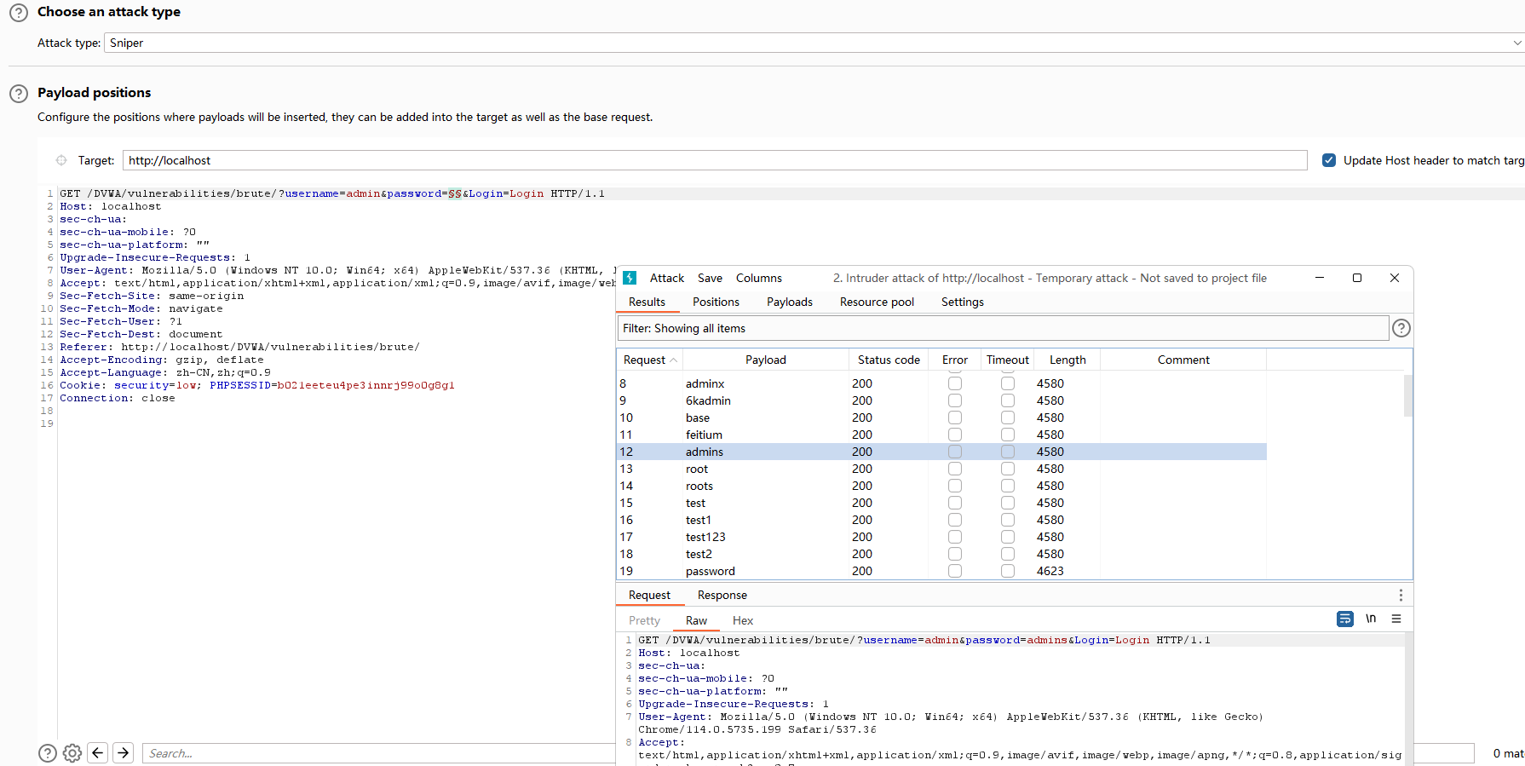The height and width of the screenshot is (766, 1525).
Task: Select the result row with payload roots
Action: pos(941,486)
